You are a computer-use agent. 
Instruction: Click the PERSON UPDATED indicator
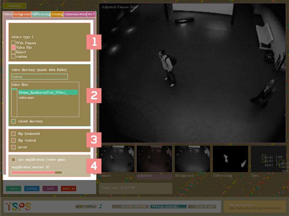pos(168,207)
